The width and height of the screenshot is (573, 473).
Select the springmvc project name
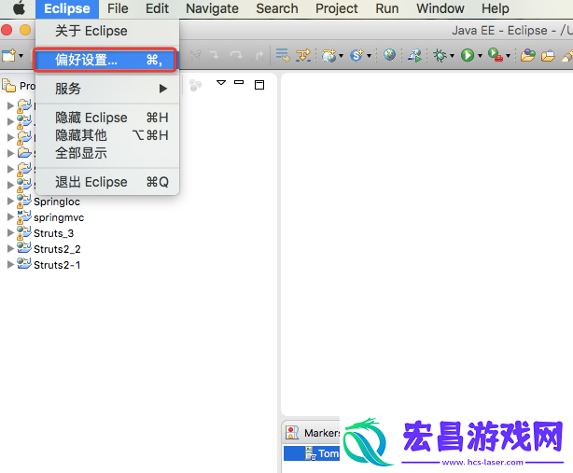tap(59, 217)
